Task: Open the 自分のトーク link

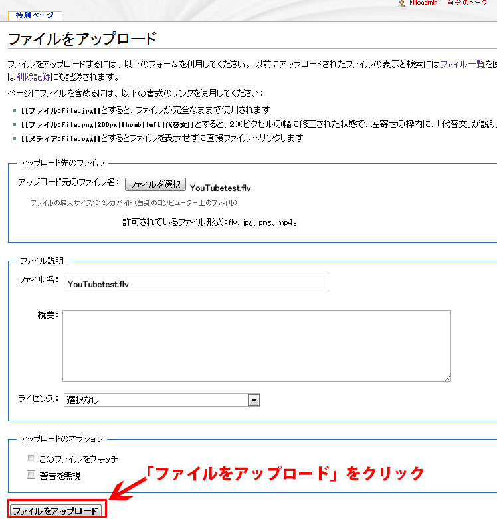Action: point(468,3)
